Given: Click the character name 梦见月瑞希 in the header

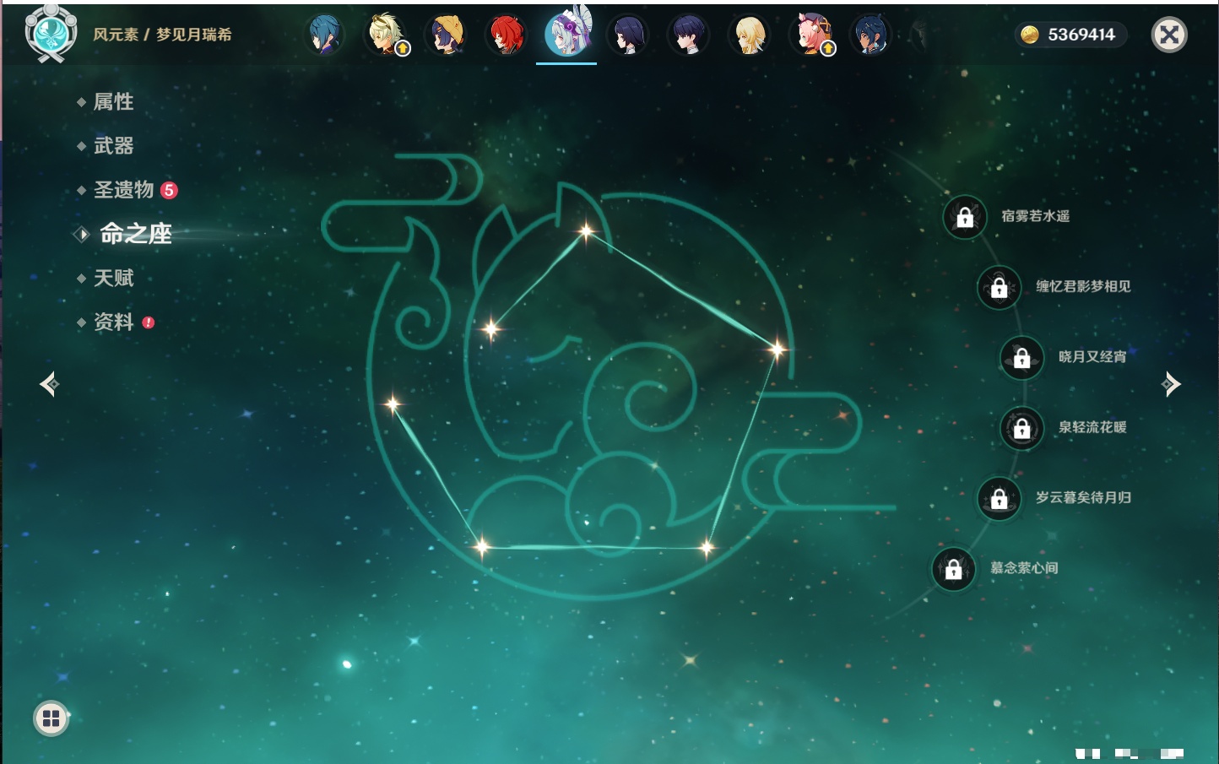Looking at the screenshot, I should tap(194, 35).
